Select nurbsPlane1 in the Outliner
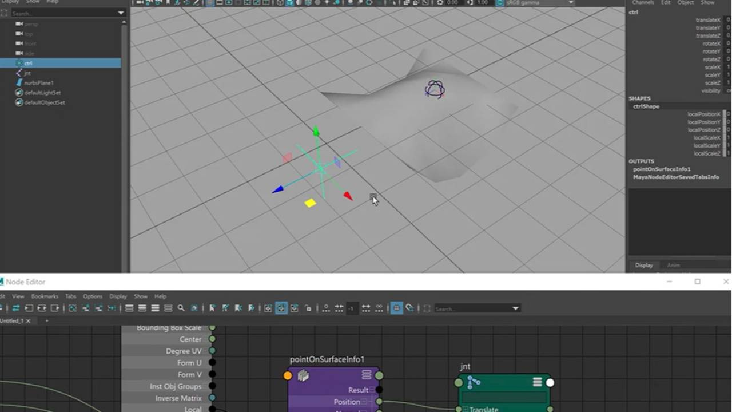This screenshot has height=412, width=732. coord(39,83)
